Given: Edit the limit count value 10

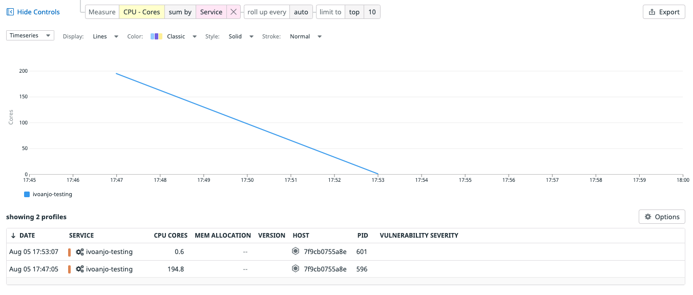Looking at the screenshot, I should (x=372, y=12).
